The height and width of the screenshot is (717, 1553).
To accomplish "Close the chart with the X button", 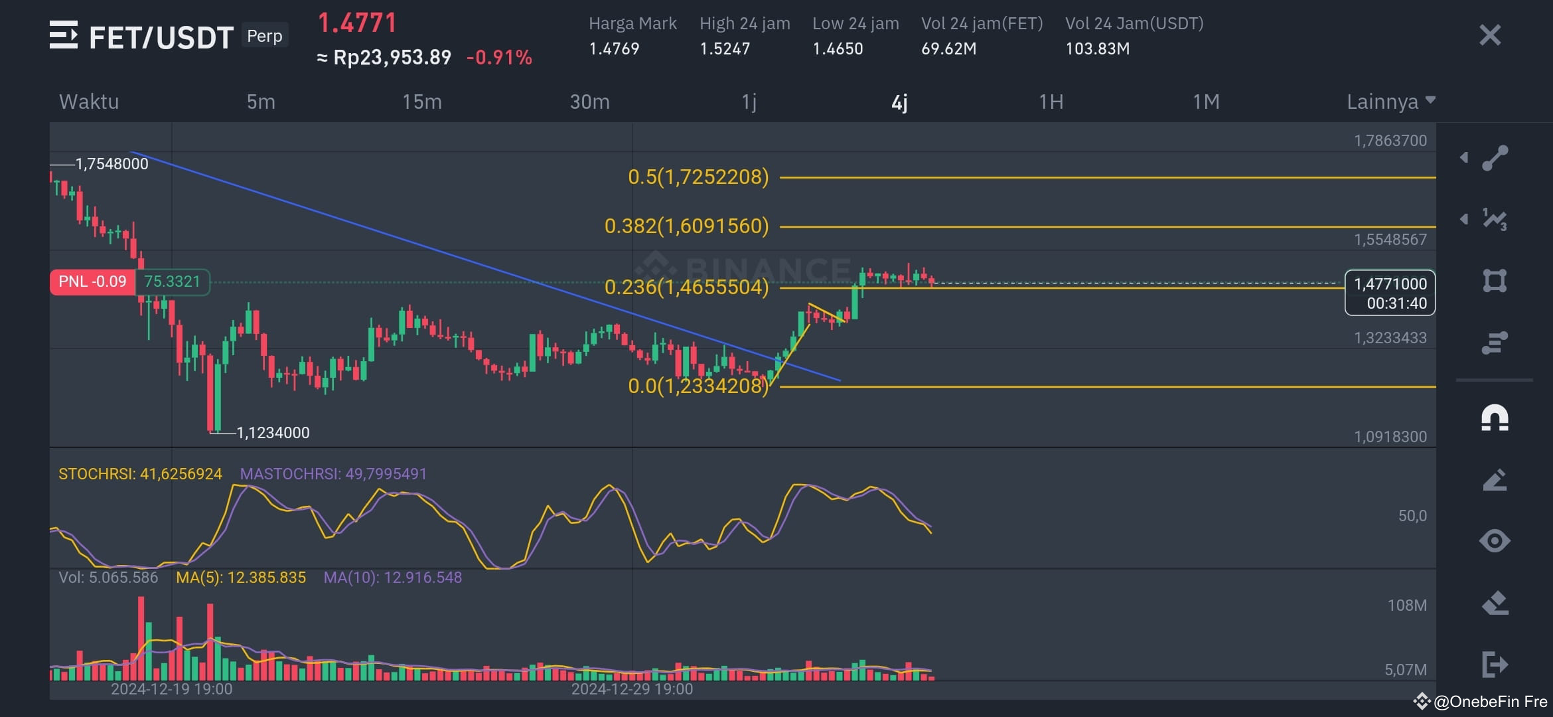I will pos(1490,35).
